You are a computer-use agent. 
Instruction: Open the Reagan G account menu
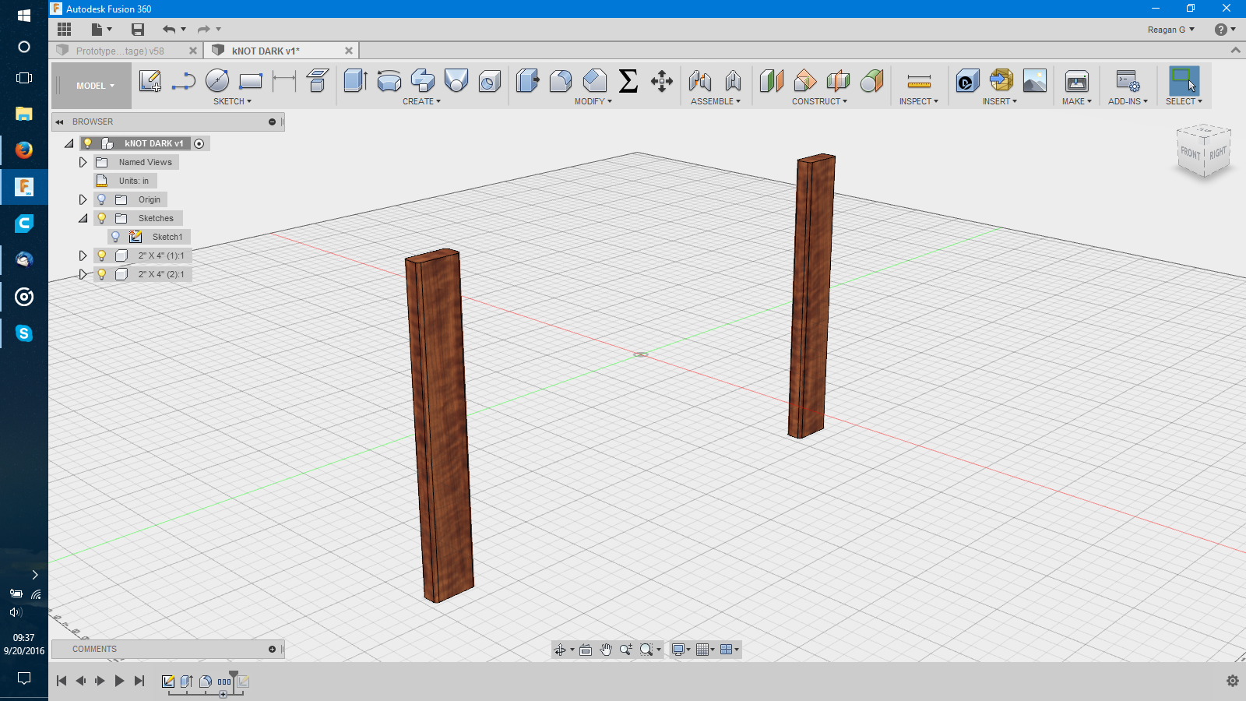click(1170, 30)
